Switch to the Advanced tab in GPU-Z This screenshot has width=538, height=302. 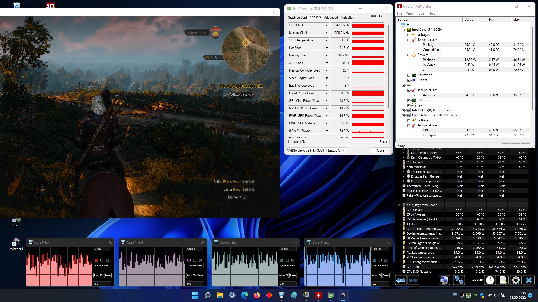tap(331, 17)
